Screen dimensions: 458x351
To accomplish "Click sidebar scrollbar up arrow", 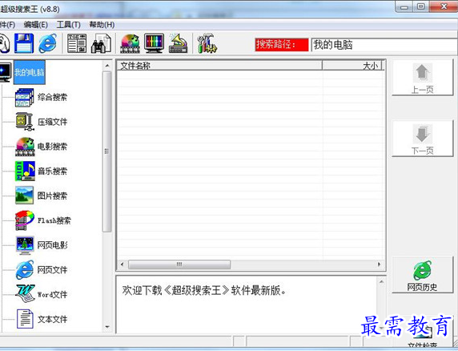I will point(107,66).
